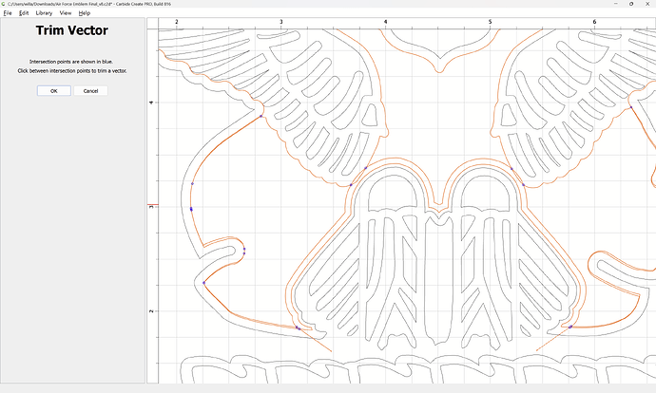Select the Trim Vector heading text

click(72, 30)
